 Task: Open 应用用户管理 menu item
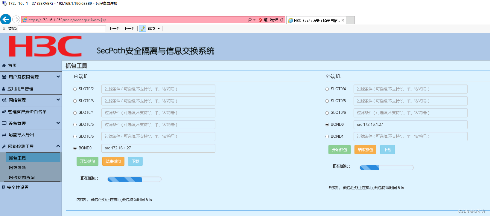[31, 89]
